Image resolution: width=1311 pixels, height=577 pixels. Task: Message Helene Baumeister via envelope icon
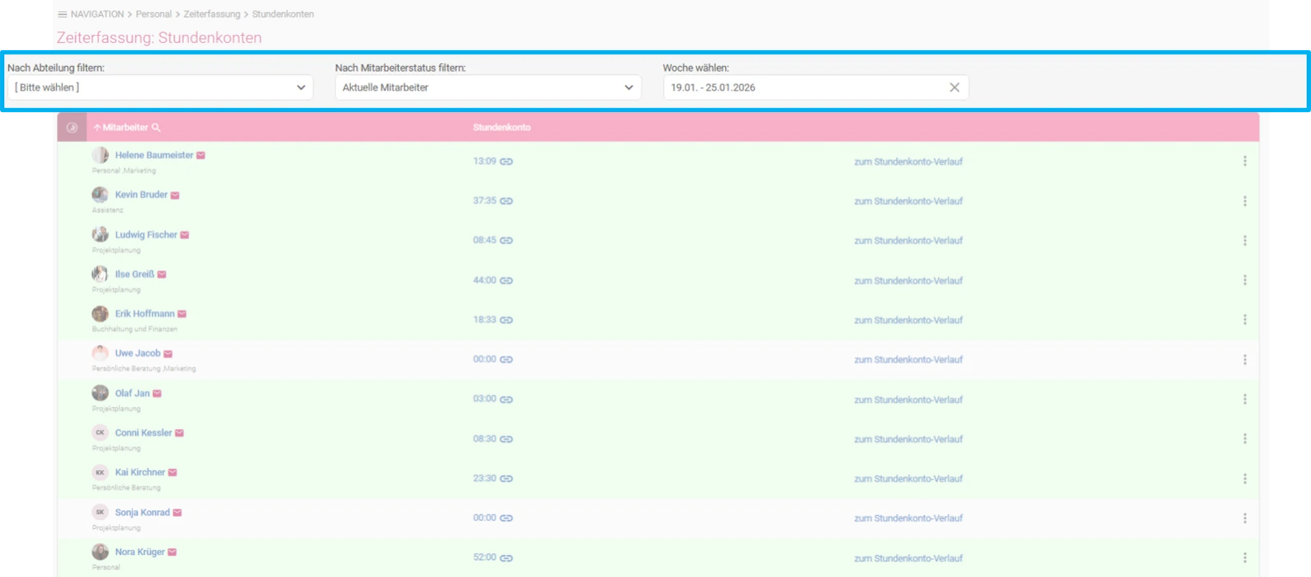click(201, 156)
